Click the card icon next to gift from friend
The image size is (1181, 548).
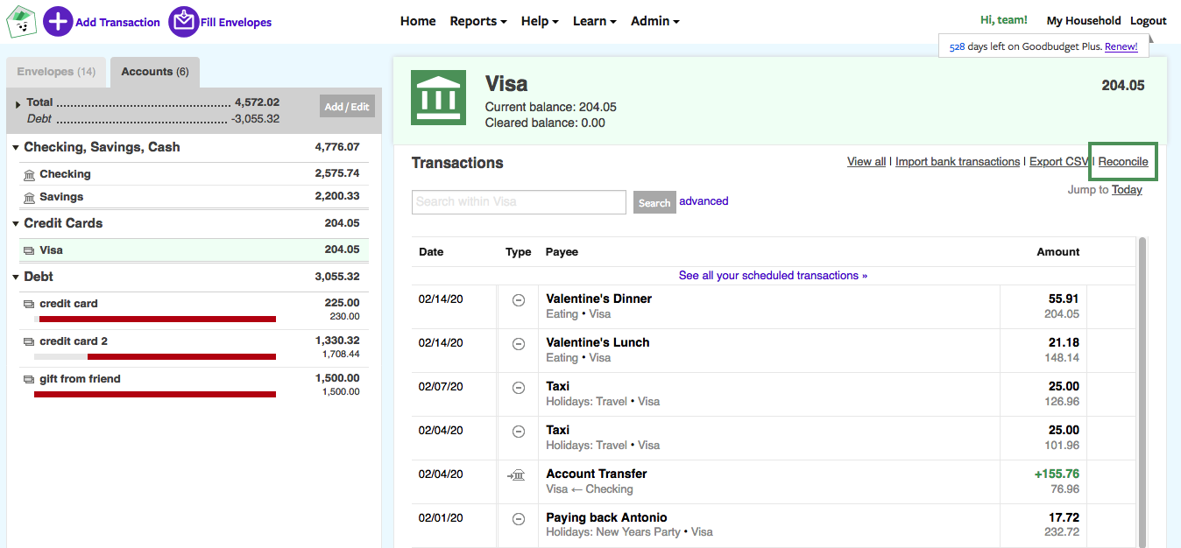pos(29,379)
